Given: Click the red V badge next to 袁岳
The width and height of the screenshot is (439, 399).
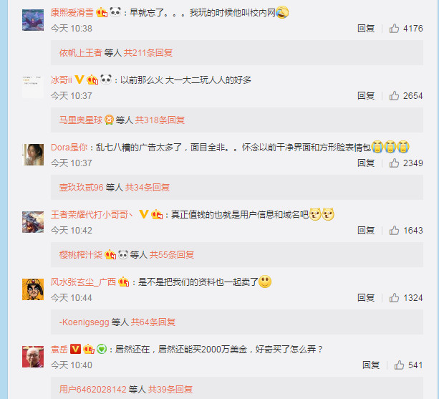Looking at the screenshot, I should [75, 349].
